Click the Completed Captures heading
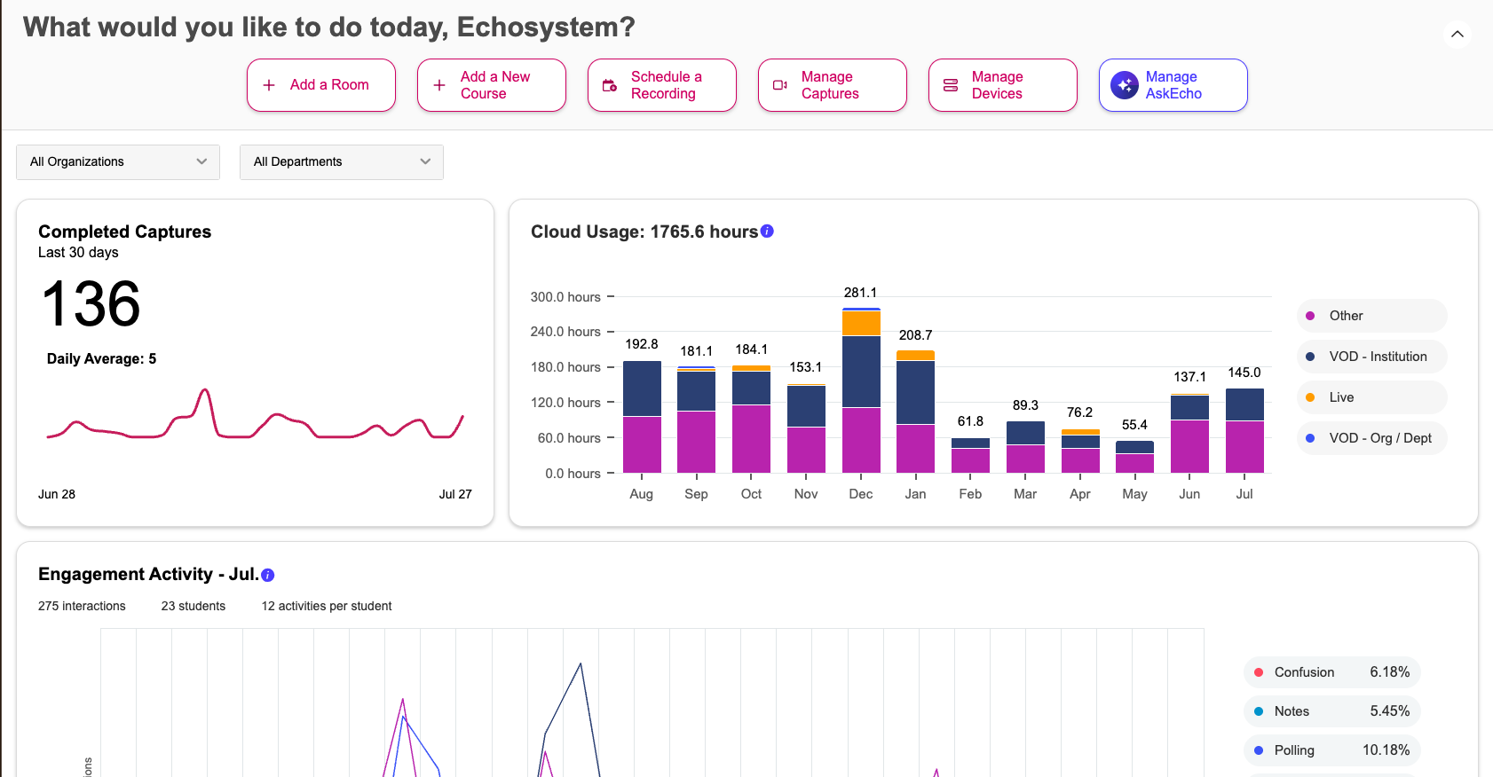This screenshot has width=1493, height=777. tap(124, 232)
